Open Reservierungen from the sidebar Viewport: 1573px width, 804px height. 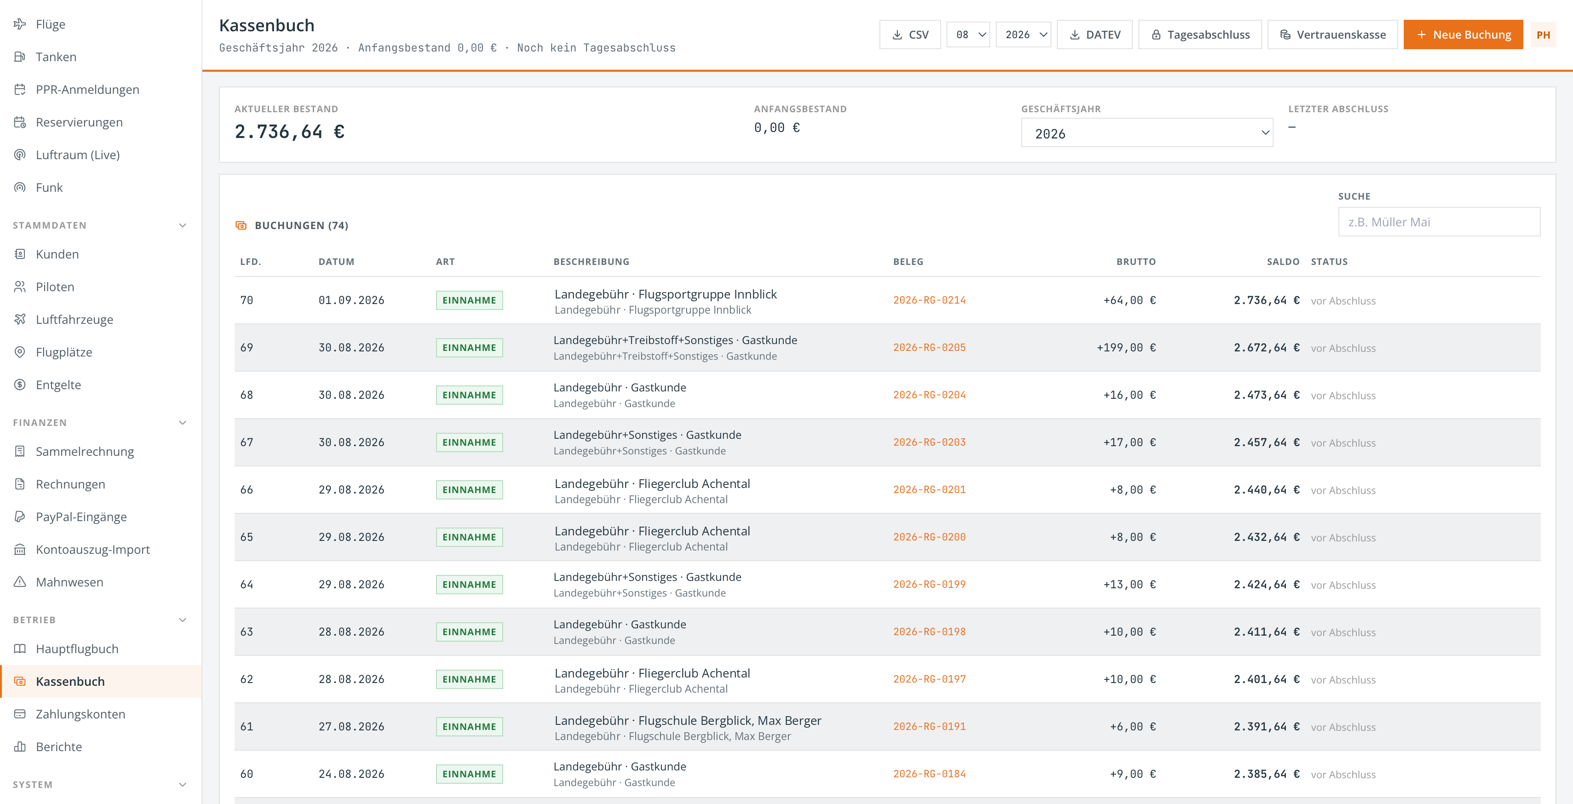click(101, 122)
